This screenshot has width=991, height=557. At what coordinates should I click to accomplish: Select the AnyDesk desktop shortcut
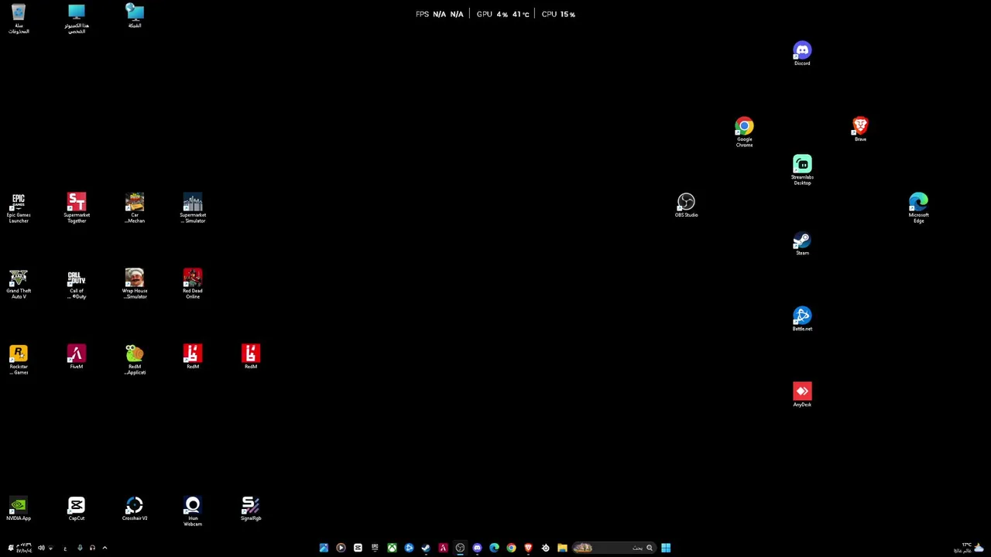click(802, 395)
